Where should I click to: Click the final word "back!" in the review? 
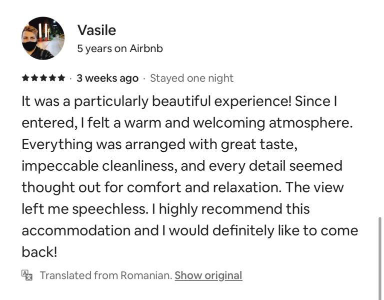39,252
